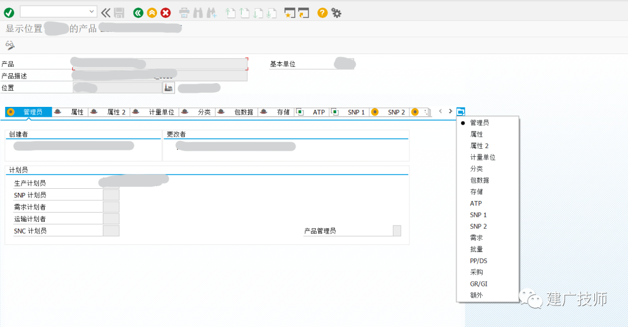The width and height of the screenshot is (628, 327).
Task: Open Customize Local Layout gear icon
Action: (x=336, y=13)
